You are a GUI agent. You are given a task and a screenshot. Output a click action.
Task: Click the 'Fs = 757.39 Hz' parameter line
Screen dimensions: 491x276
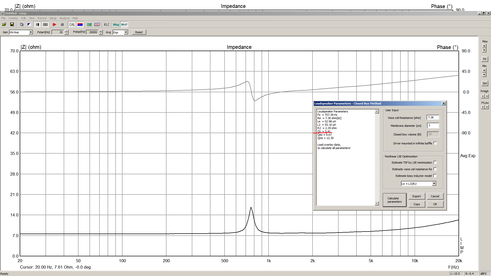point(327,115)
